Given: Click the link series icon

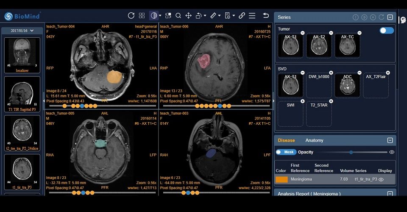Looking at the screenshot, I should point(242,16).
